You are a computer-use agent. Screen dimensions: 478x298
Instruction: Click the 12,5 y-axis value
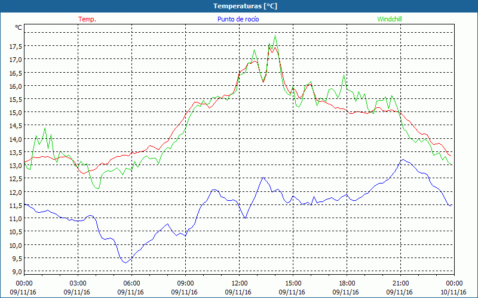[x=16, y=179]
